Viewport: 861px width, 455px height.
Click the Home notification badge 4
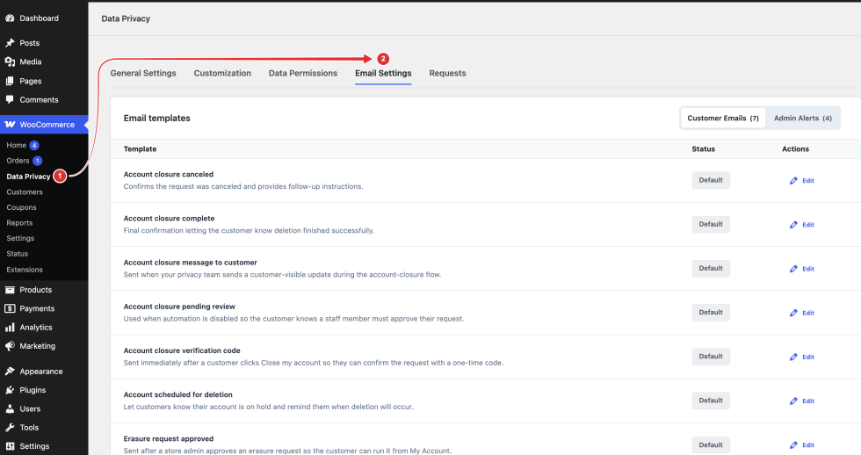34,146
